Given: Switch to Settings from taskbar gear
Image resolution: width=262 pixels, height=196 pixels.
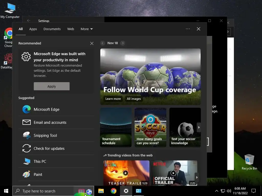Looking at the screenshot, I should 126,191.
